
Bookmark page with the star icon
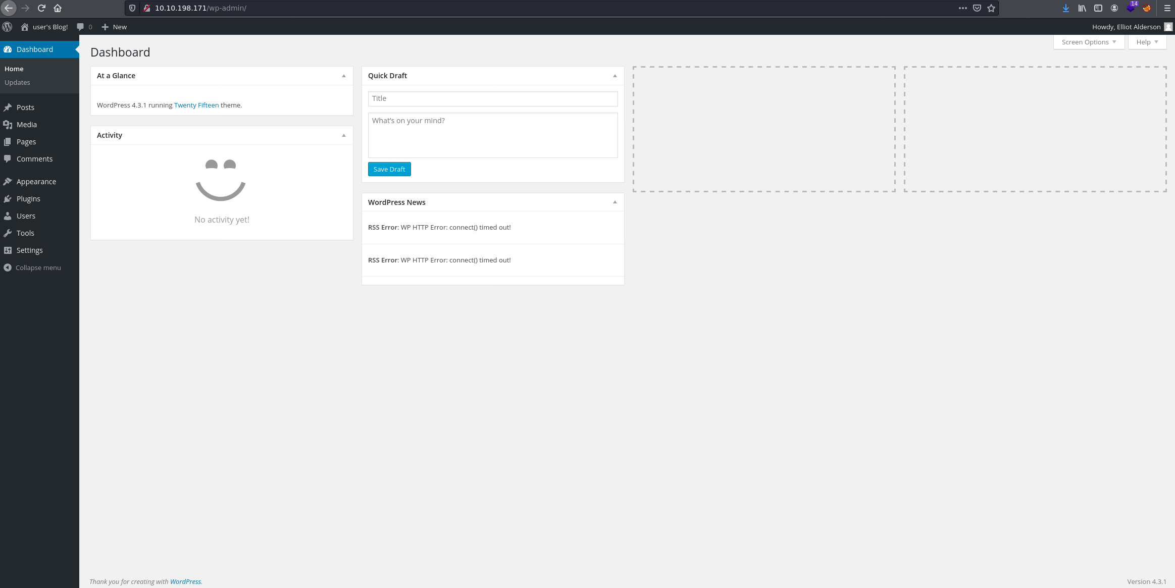(x=991, y=8)
